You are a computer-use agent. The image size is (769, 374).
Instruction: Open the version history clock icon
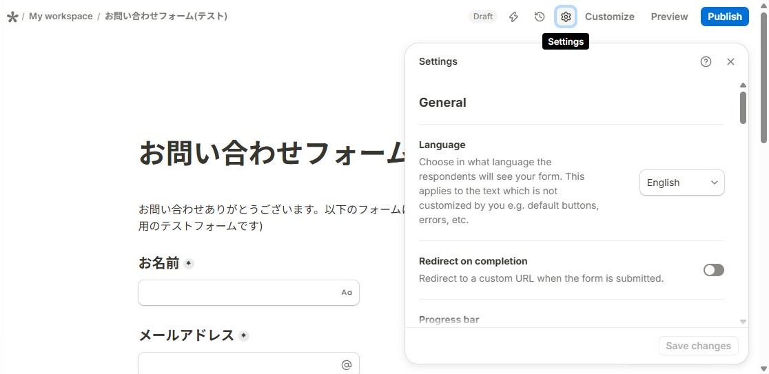[540, 17]
